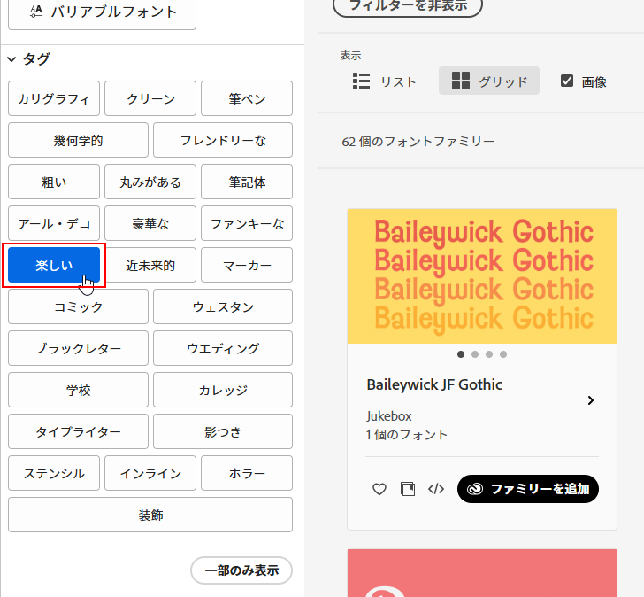Toggle the 豪華な tag filter
This screenshot has height=597, width=644.
click(x=150, y=223)
